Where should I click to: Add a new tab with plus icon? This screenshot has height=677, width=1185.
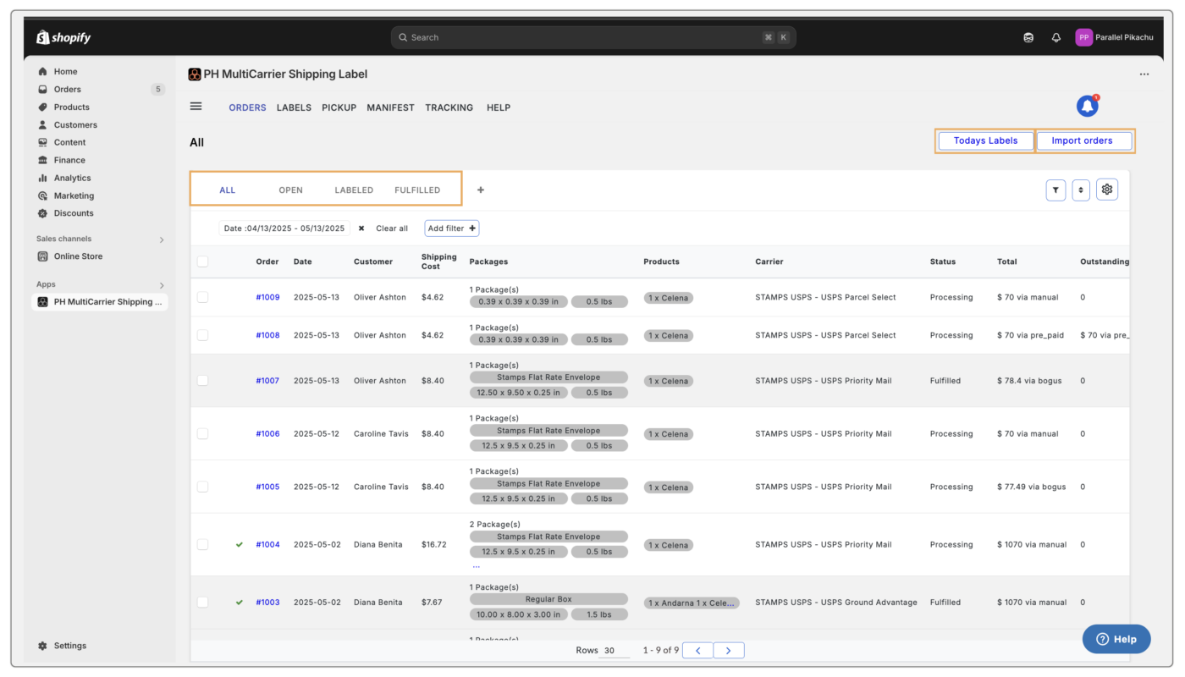point(481,190)
